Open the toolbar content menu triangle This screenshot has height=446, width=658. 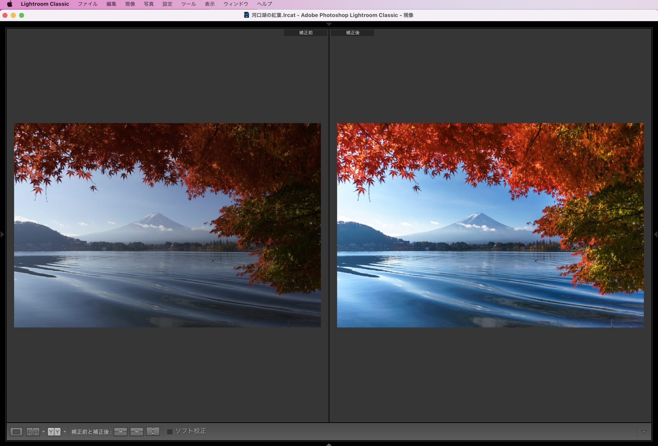point(644,432)
